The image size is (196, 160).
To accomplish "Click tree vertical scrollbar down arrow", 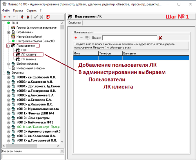I will pos(62,142).
